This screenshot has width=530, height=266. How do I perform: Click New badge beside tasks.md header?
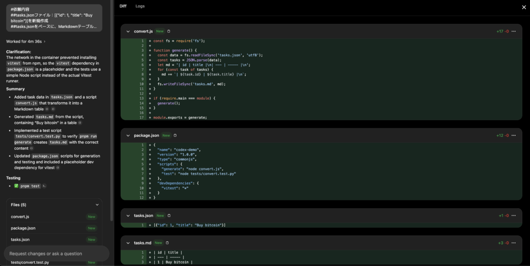point(158,243)
